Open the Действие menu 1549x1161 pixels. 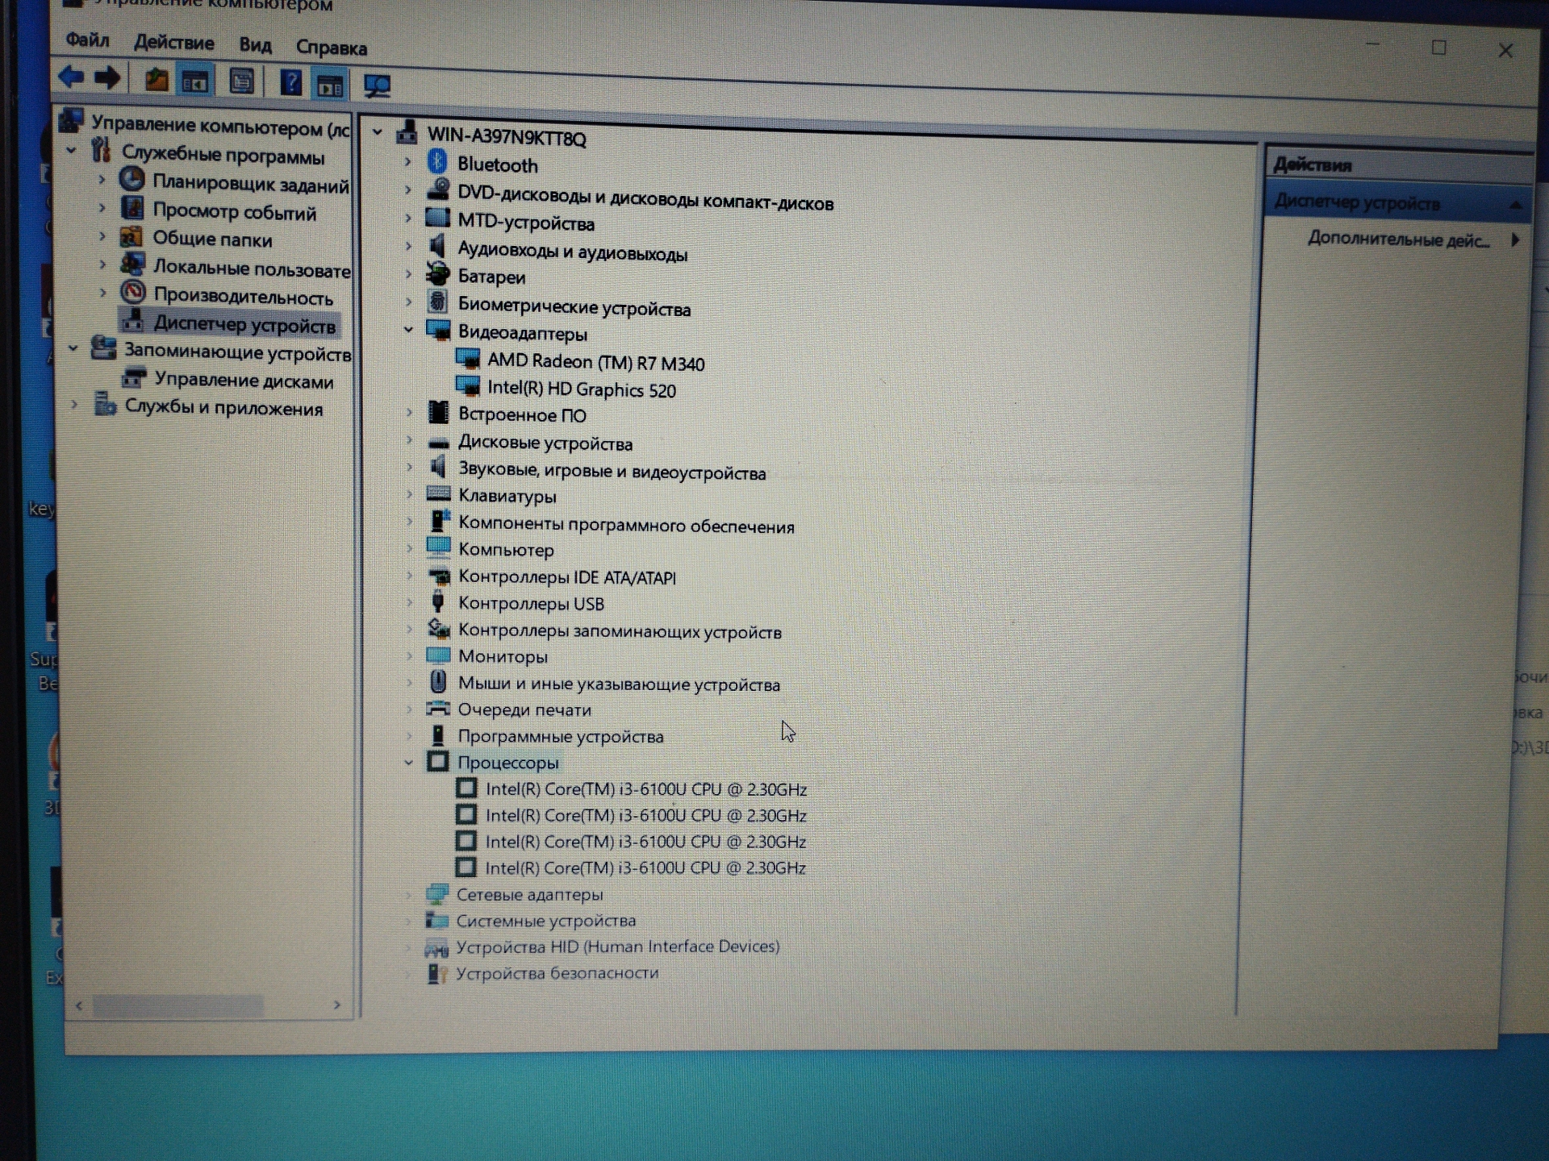(x=173, y=42)
